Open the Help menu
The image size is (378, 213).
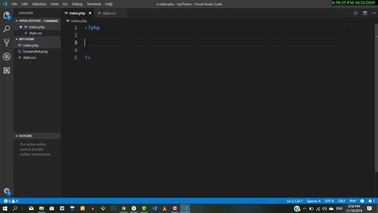pos(109,4)
